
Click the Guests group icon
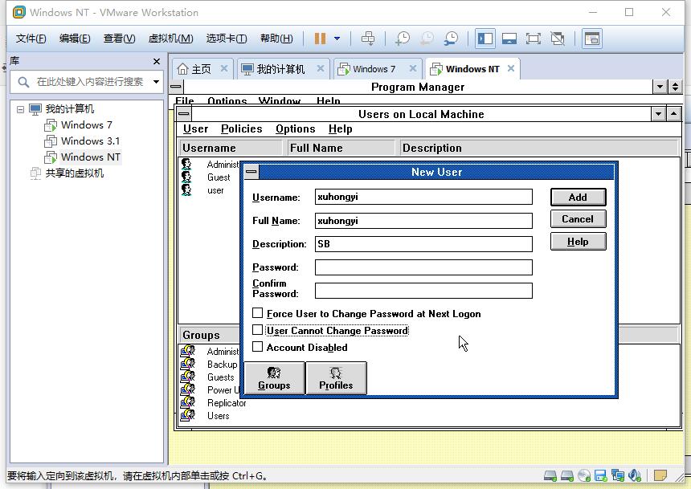click(188, 377)
